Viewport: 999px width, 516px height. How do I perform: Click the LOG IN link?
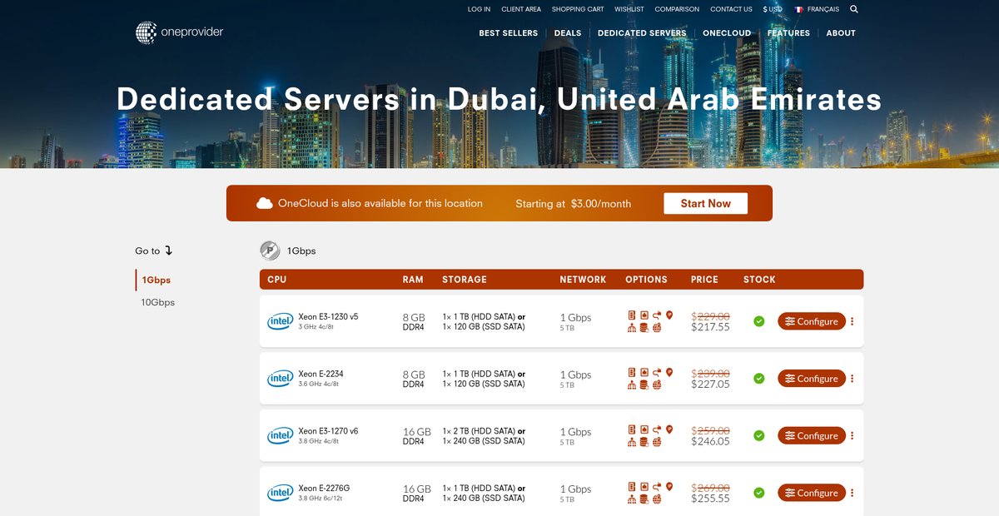pos(479,9)
